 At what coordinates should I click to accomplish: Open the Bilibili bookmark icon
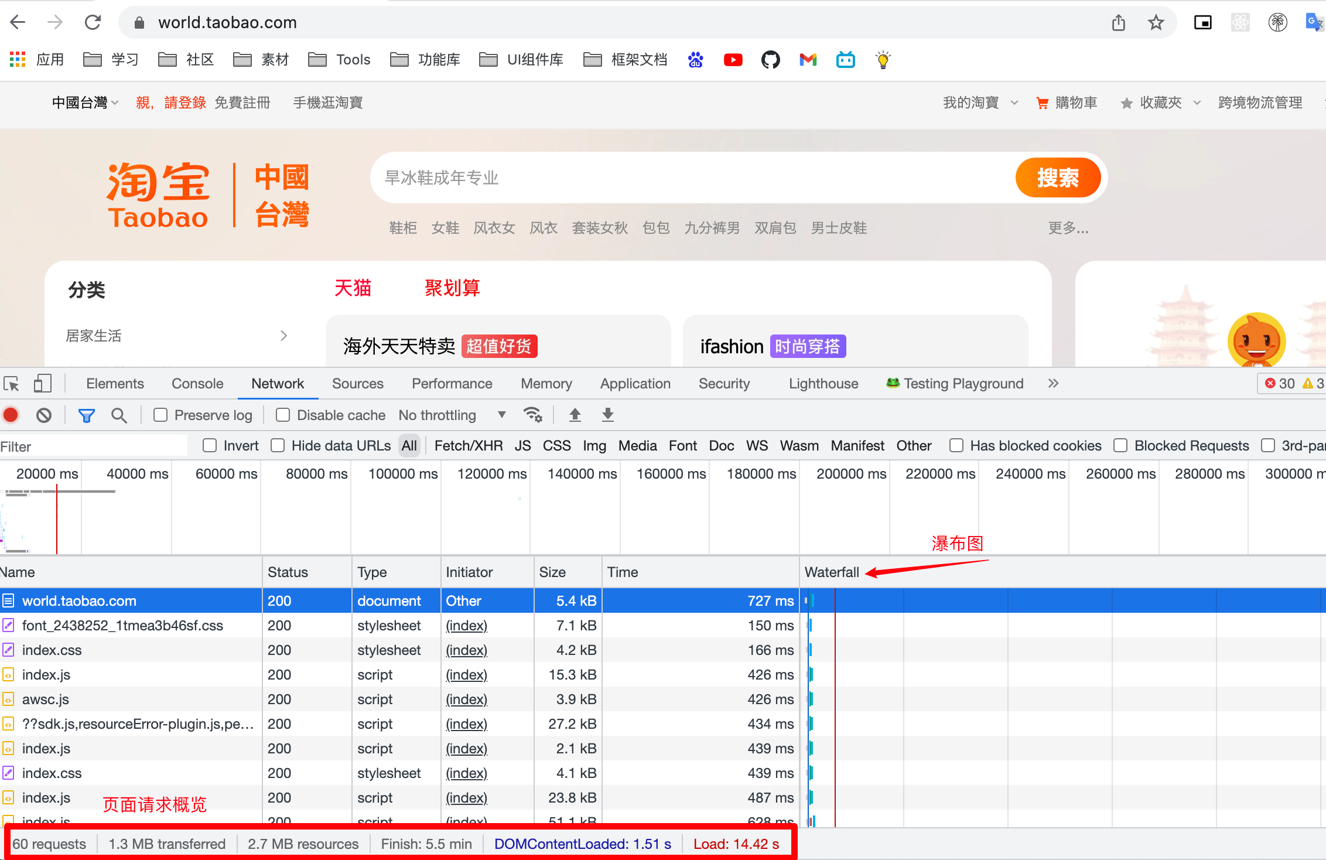click(x=845, y=60)
